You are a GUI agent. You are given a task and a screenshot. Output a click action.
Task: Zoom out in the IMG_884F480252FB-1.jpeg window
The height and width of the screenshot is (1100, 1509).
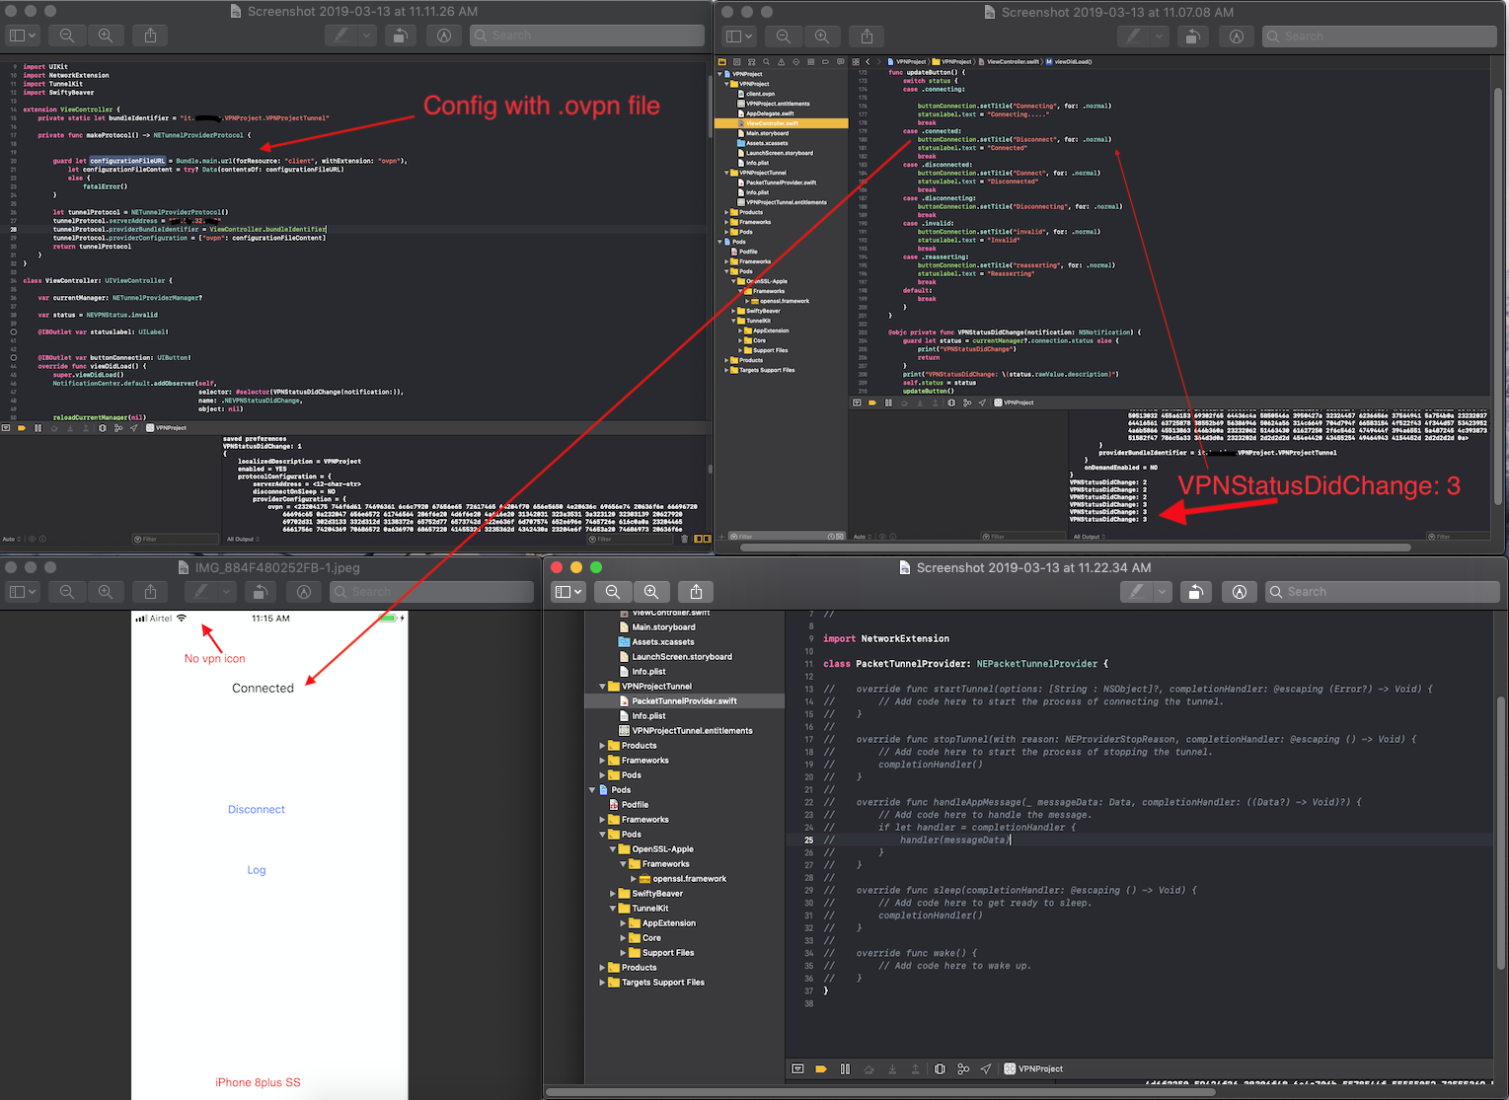[67, 592]
